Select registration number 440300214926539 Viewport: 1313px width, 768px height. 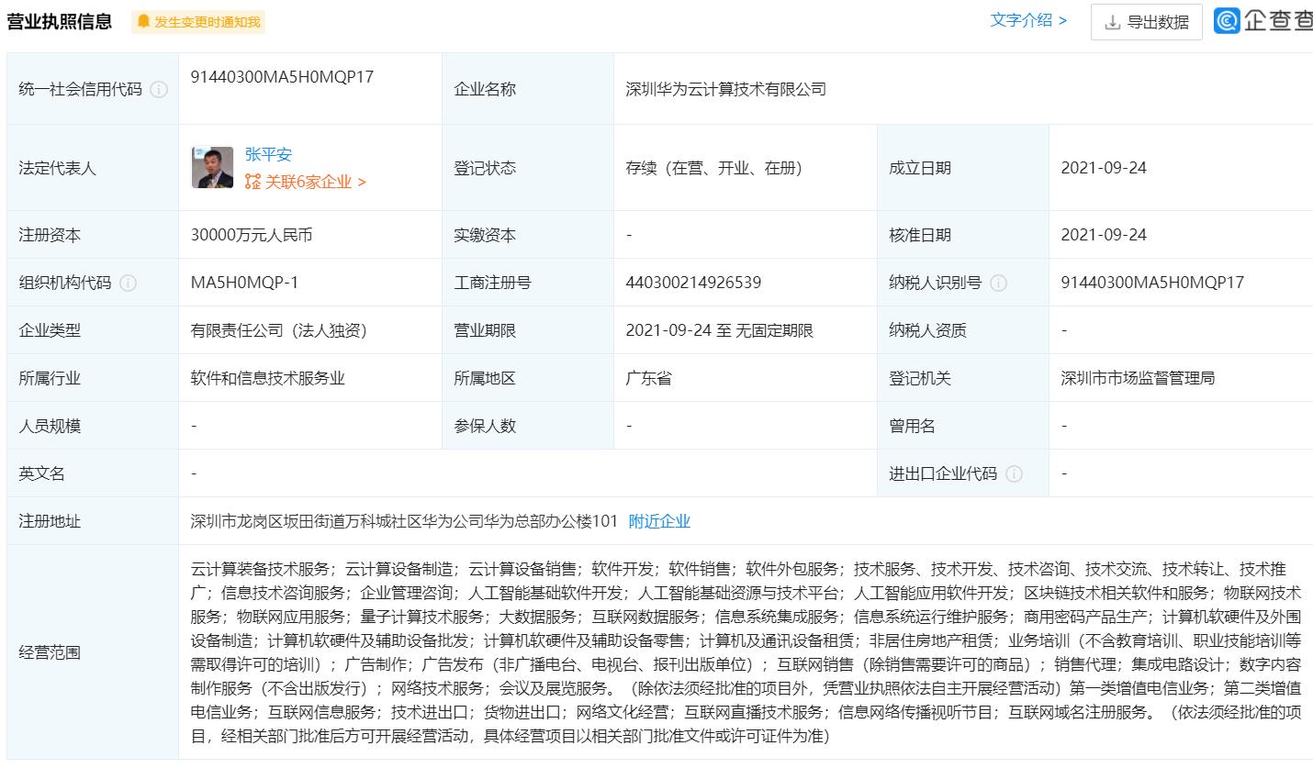693,283
